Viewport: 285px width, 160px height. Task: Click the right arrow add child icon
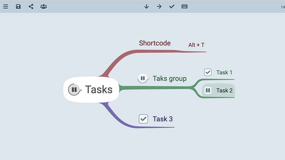[159, 6]
